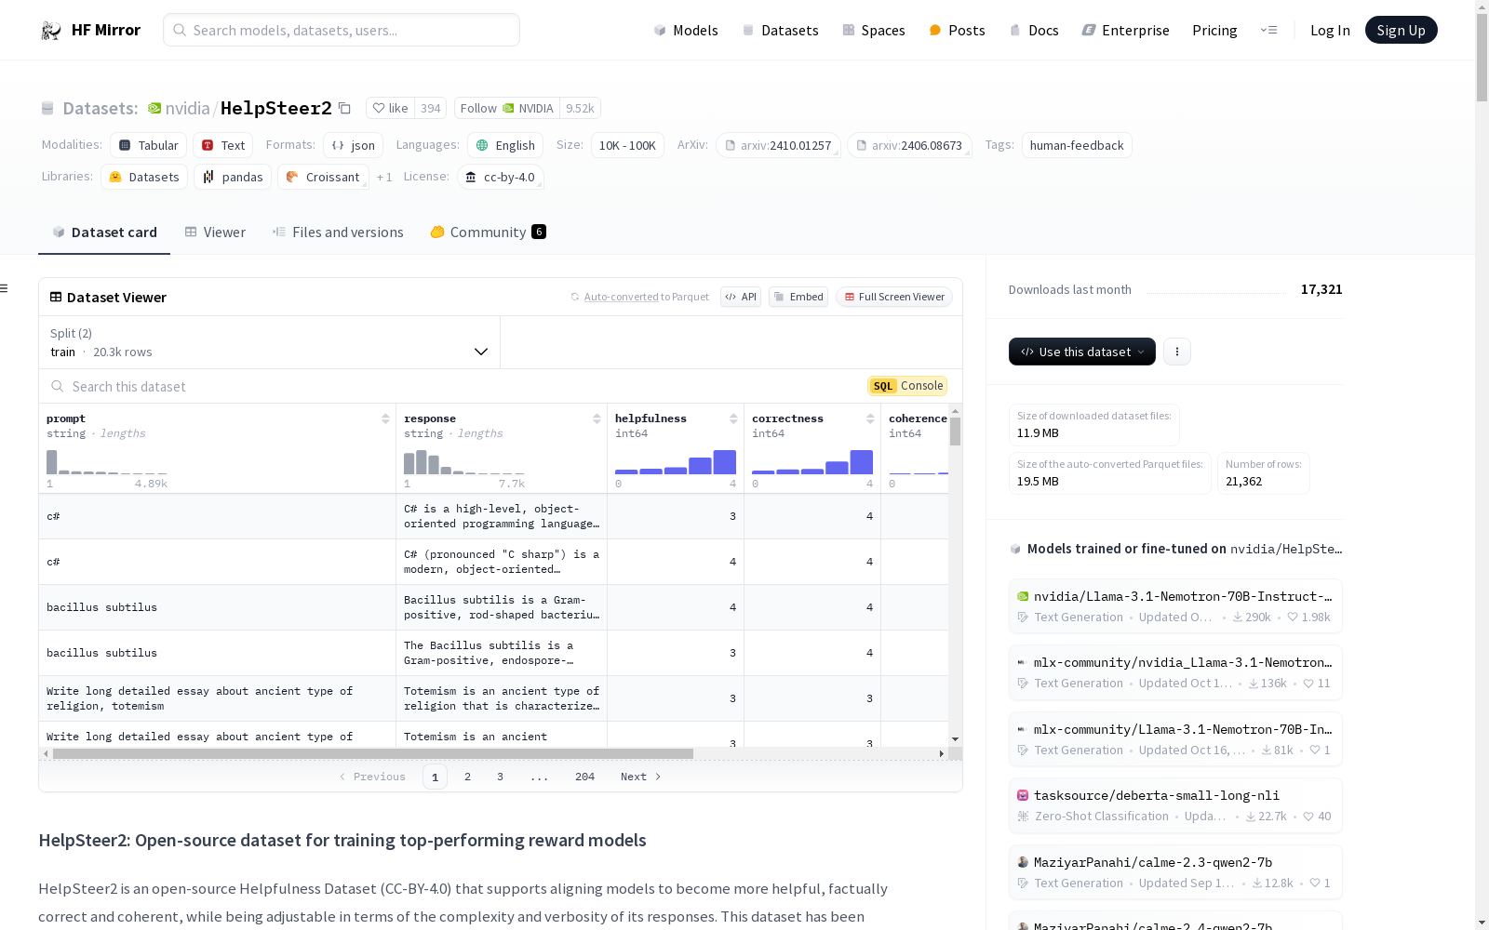Viewport: 1489px width, 930px height.
Task: Open Posts in the top navigation
Action: click(957, 30)
